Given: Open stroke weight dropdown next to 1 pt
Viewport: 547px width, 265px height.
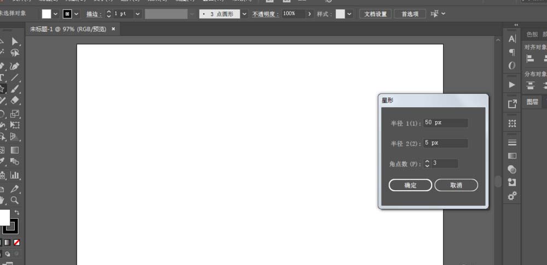Looking at the screenshot, I should 138,14.
